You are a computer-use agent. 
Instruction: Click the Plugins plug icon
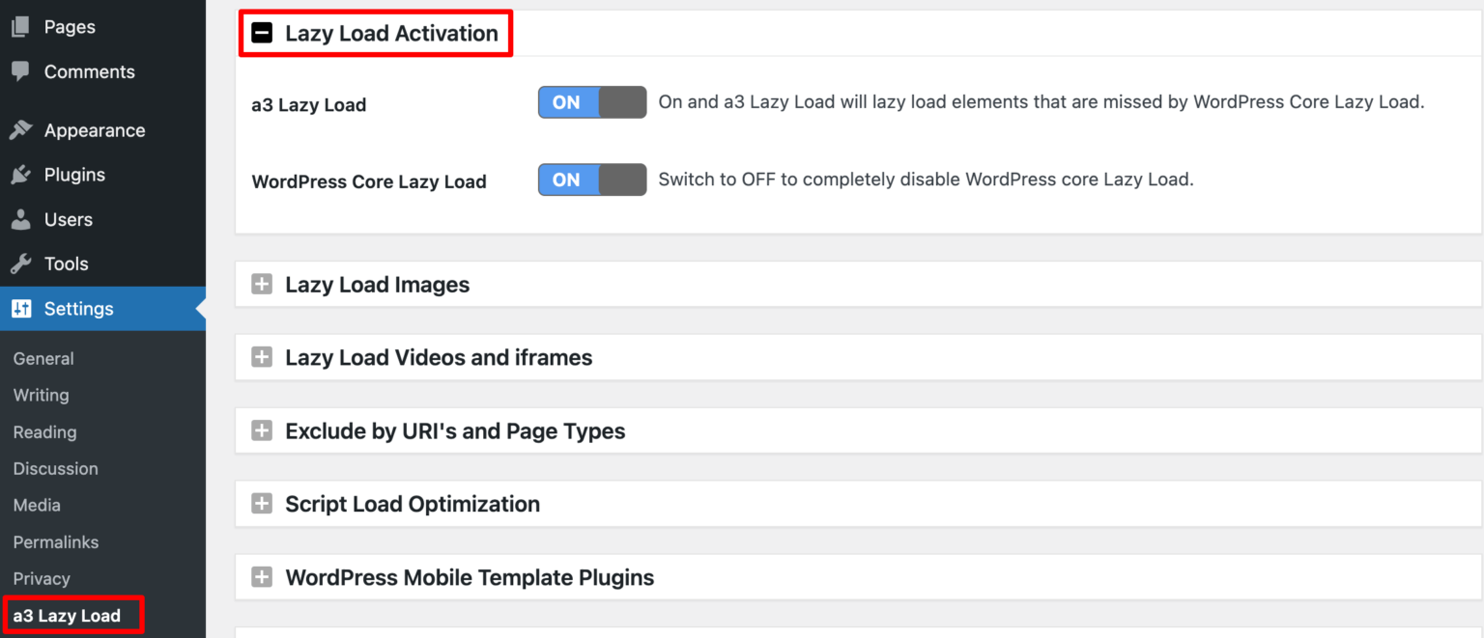pos(20,174)
